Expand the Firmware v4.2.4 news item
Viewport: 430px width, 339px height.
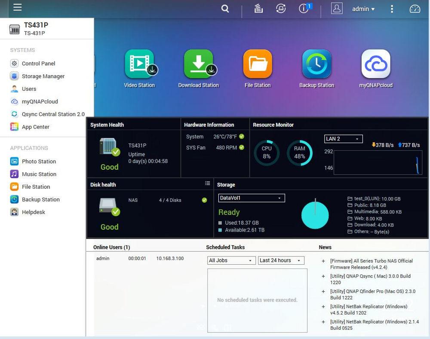coord(323,261)
